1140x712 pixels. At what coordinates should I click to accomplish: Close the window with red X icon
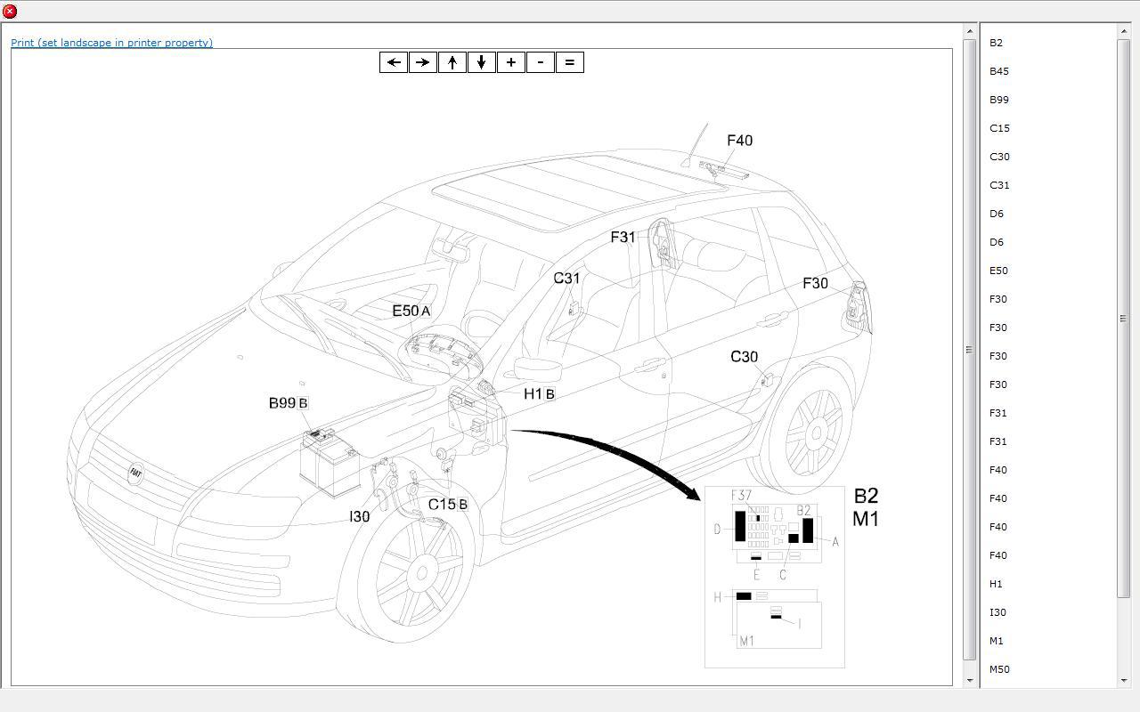coord(10,12)
